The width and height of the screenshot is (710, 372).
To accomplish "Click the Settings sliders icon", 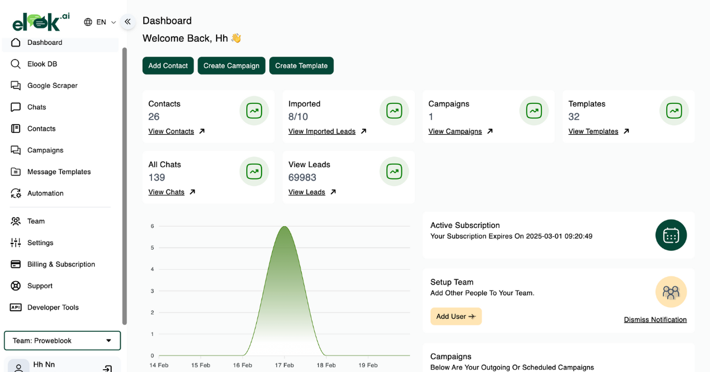I will pyautogui.click(x=16, y=243).
